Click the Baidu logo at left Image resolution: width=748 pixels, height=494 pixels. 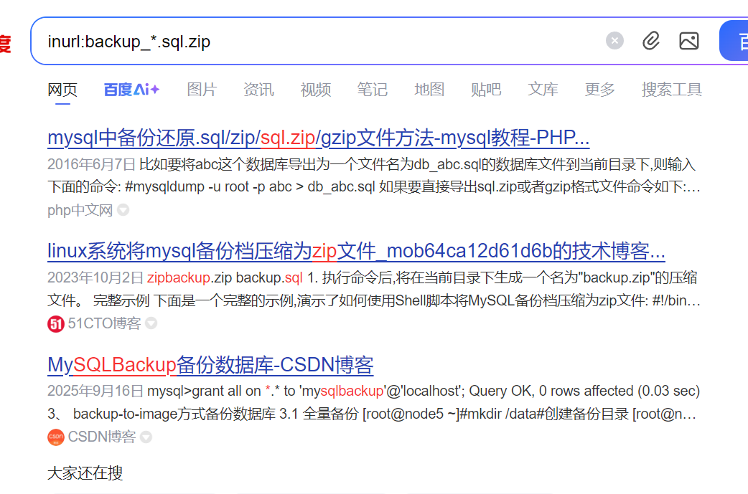(5, 43)
